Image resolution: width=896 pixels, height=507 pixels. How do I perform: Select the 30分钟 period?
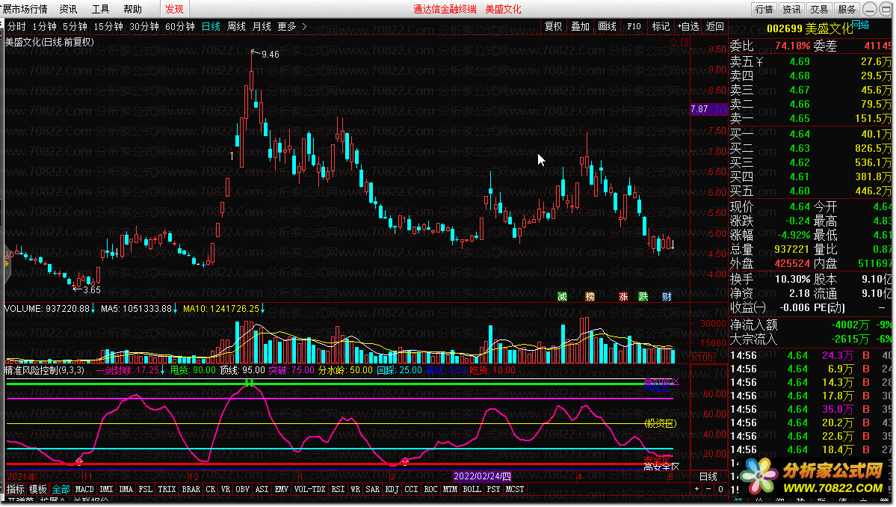coord(144,26)
